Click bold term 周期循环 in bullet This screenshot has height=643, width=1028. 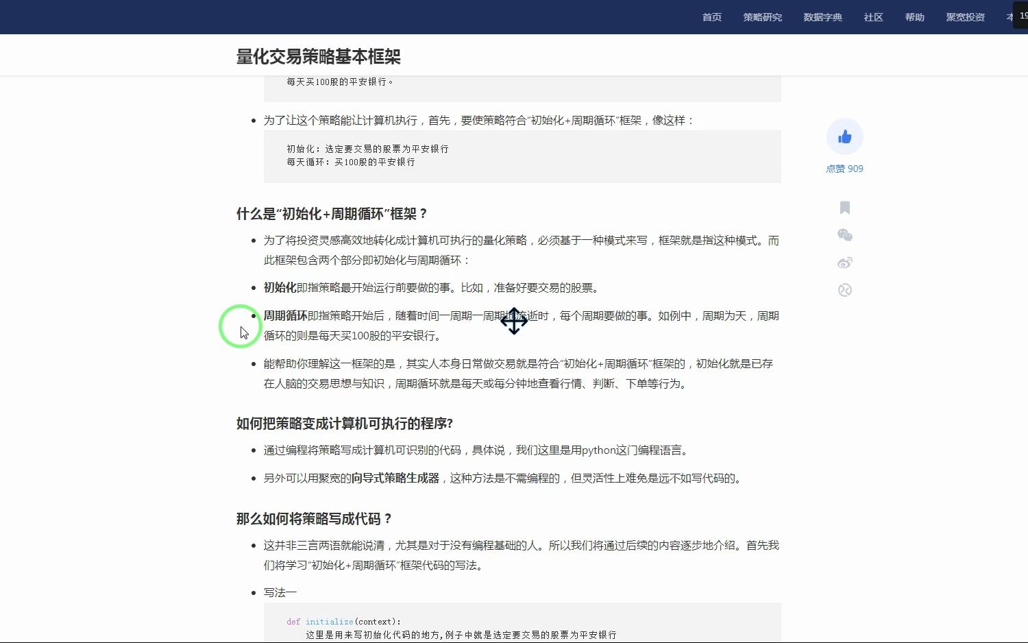(285, 316)
